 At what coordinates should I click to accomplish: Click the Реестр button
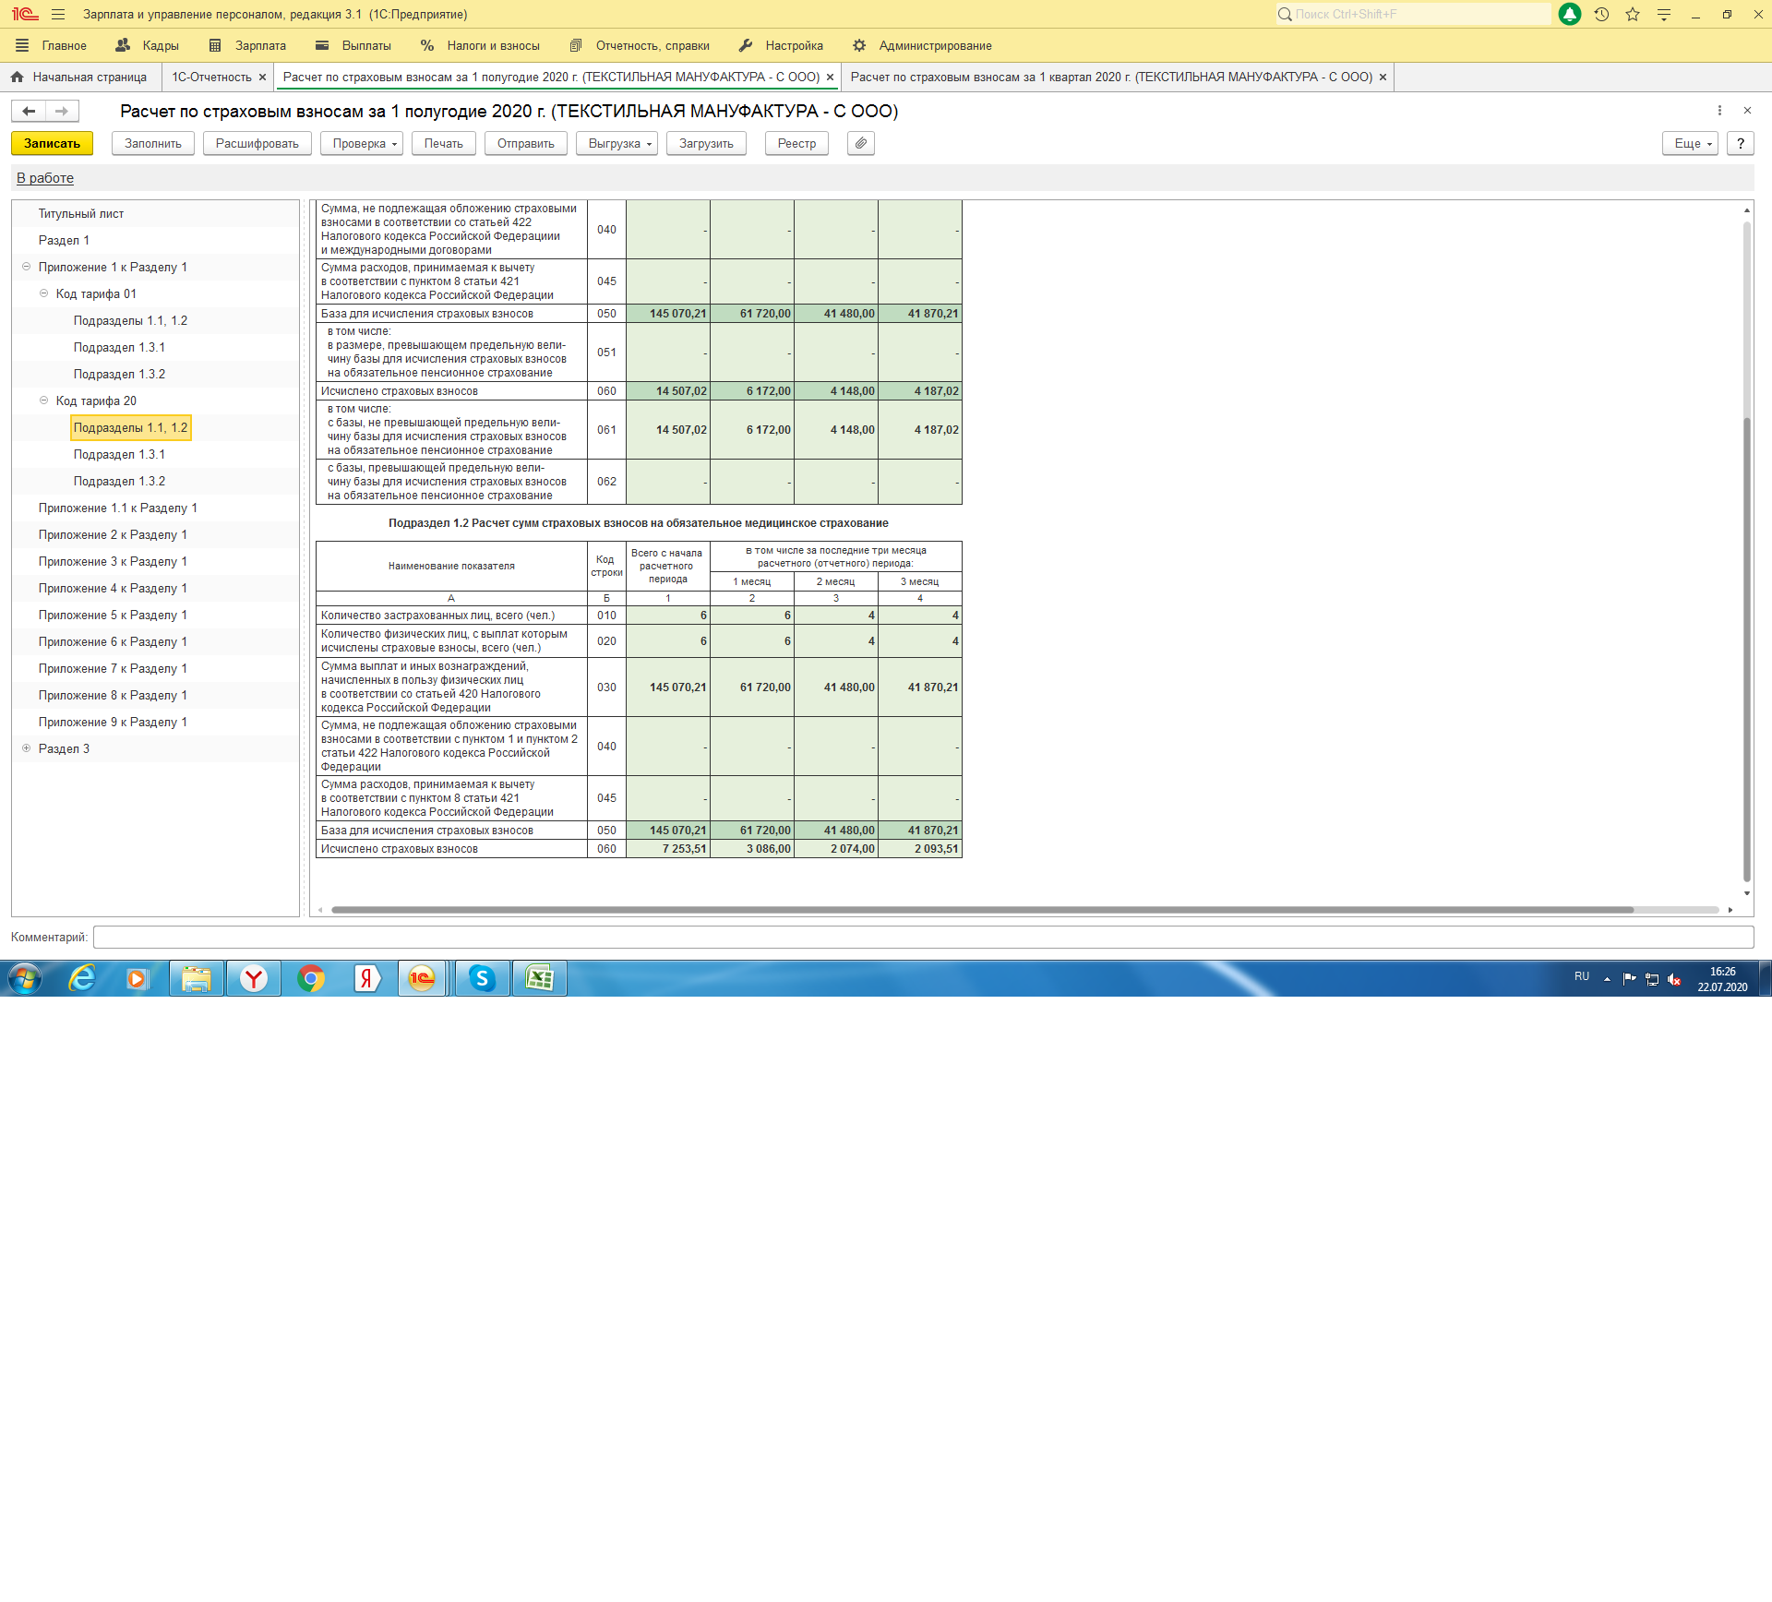(x=796, y=144)
